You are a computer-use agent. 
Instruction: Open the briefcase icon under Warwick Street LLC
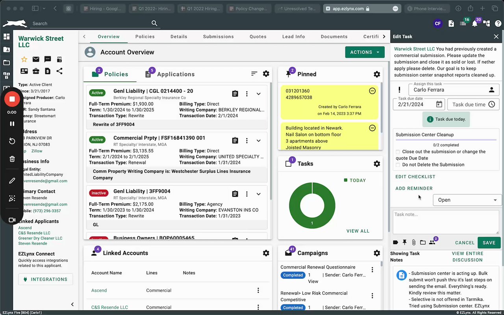(36, 71)
